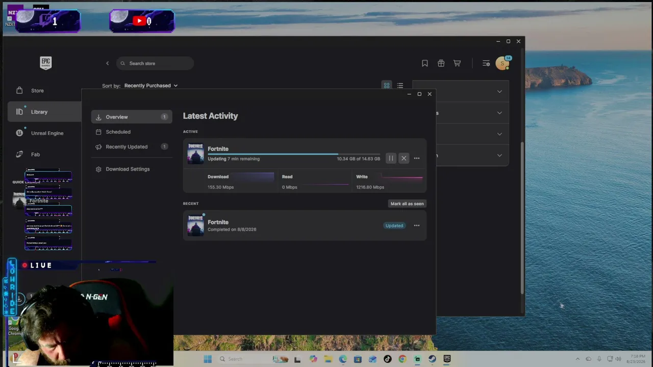The image size is (653, 367).
Task: Click the '1216.80 Mbps' write value
Action: click(x=370, y=188)
